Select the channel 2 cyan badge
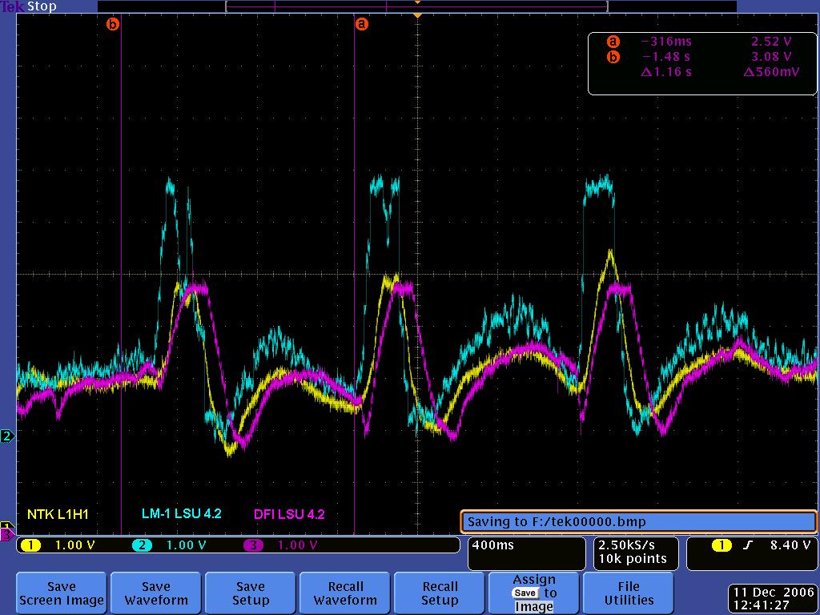The width and height of the screenshot is (820, 615). 142,545
